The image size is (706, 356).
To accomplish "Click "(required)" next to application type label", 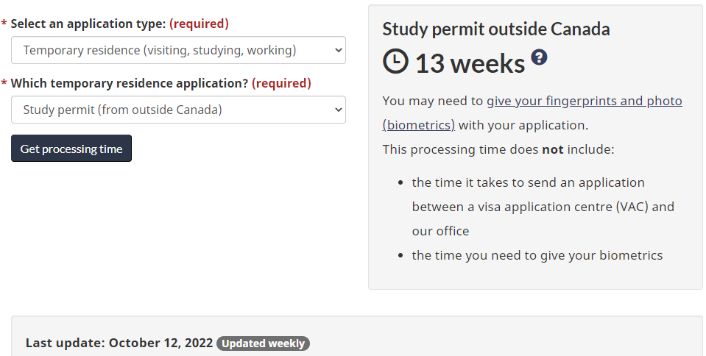I will (199, 24).
